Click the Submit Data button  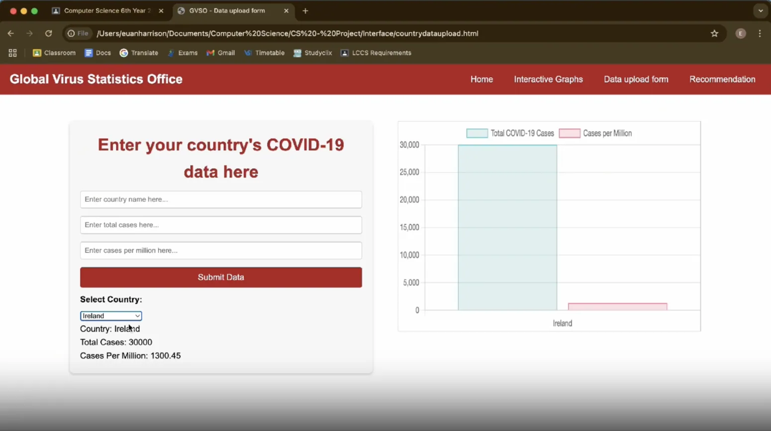[221, 277]
